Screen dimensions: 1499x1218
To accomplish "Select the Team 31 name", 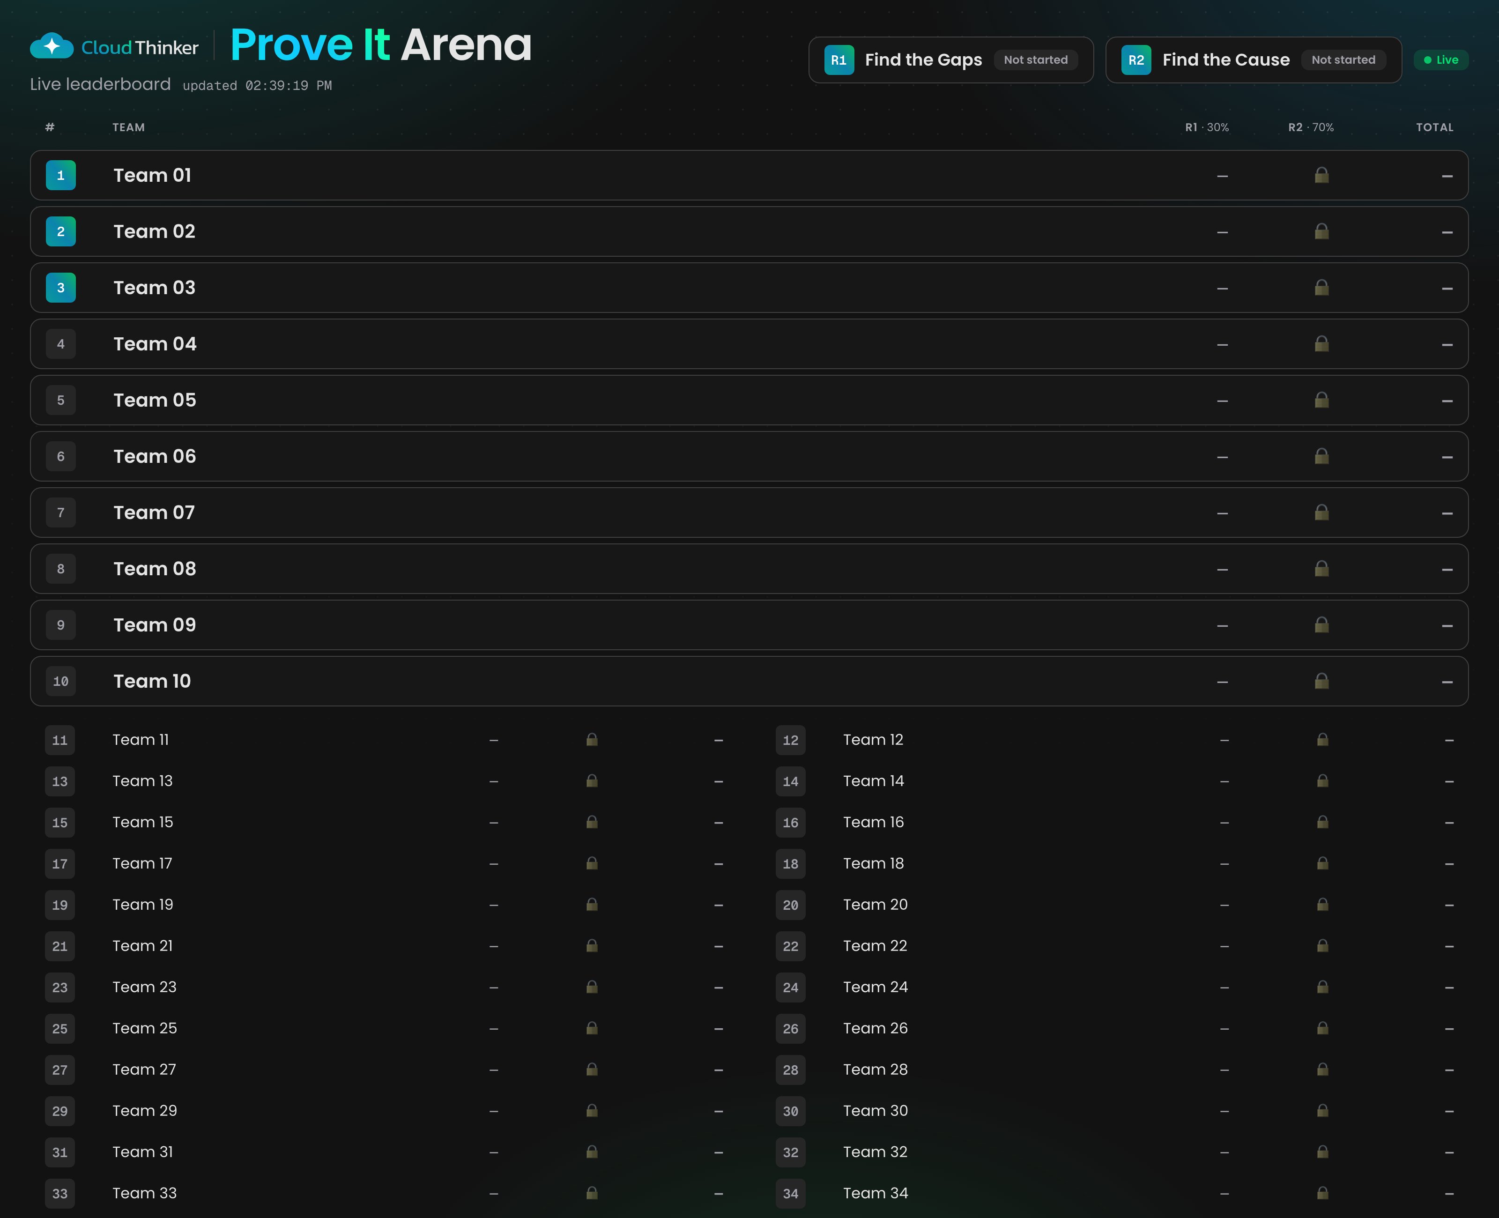I will pos(142,1152).
